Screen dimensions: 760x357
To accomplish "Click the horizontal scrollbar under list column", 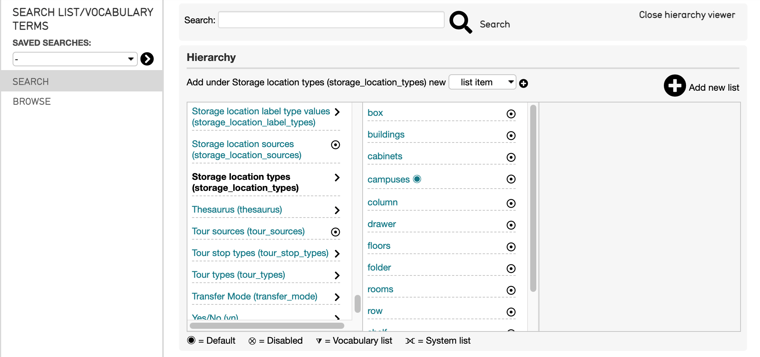I will 267,326.
